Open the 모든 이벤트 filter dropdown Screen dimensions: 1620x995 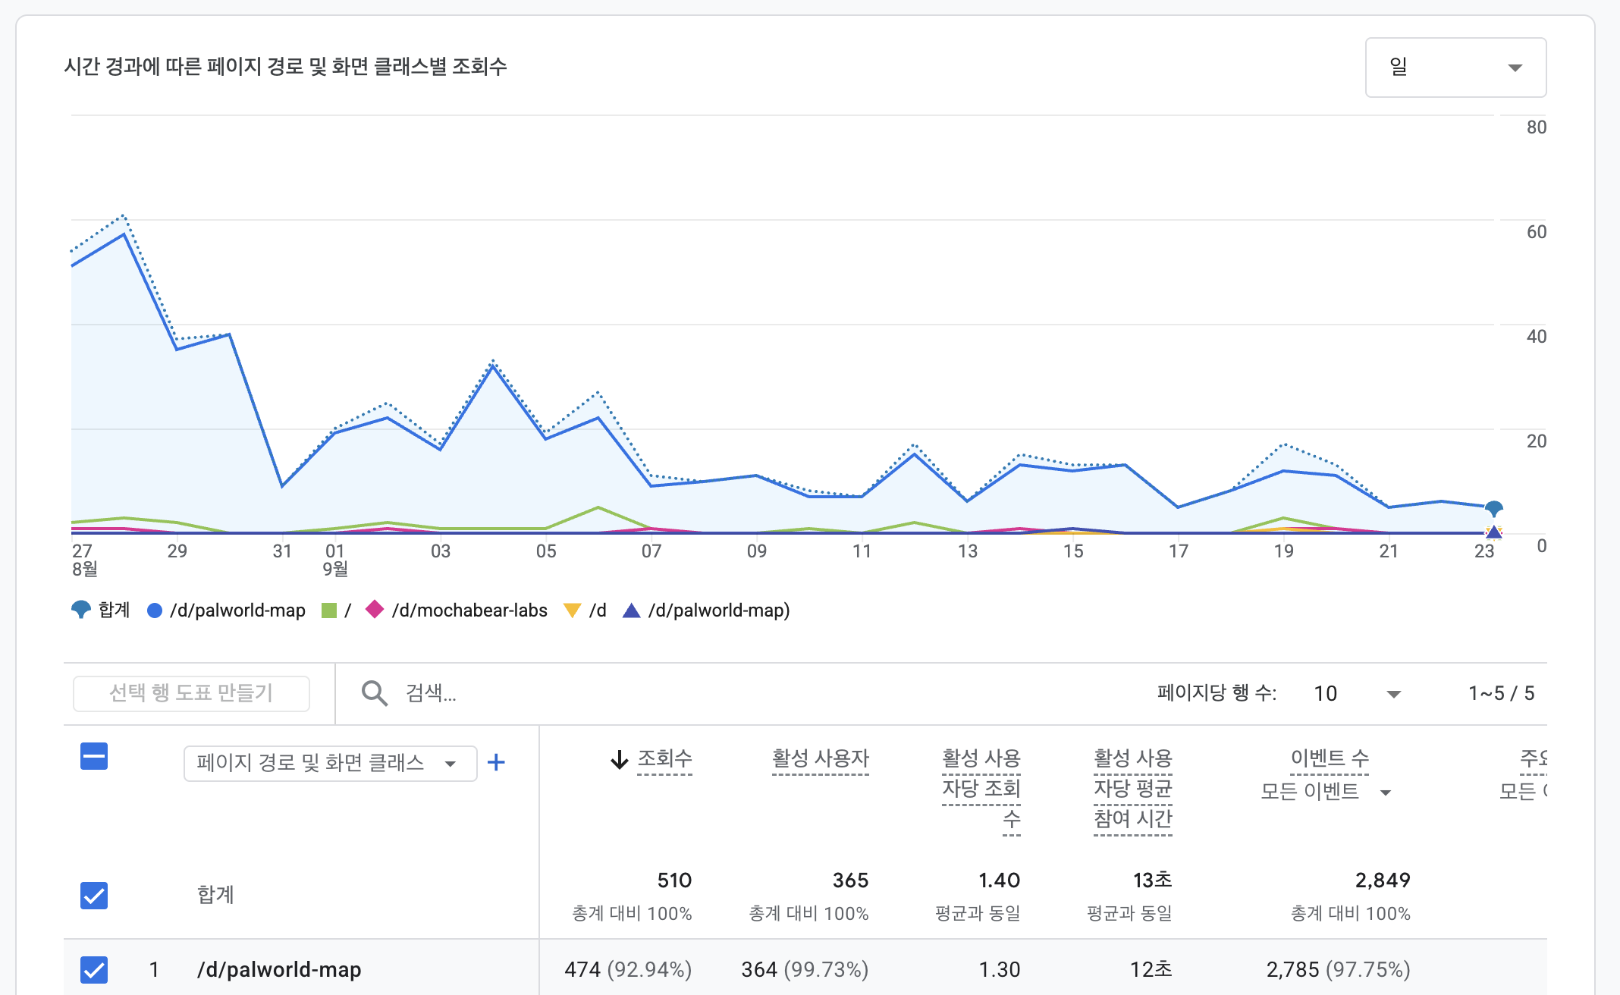pyautogui.click(x=1326, y=792)
